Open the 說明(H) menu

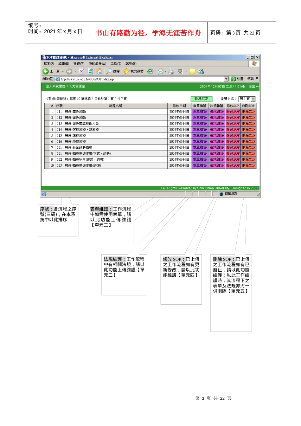(131, 64)
